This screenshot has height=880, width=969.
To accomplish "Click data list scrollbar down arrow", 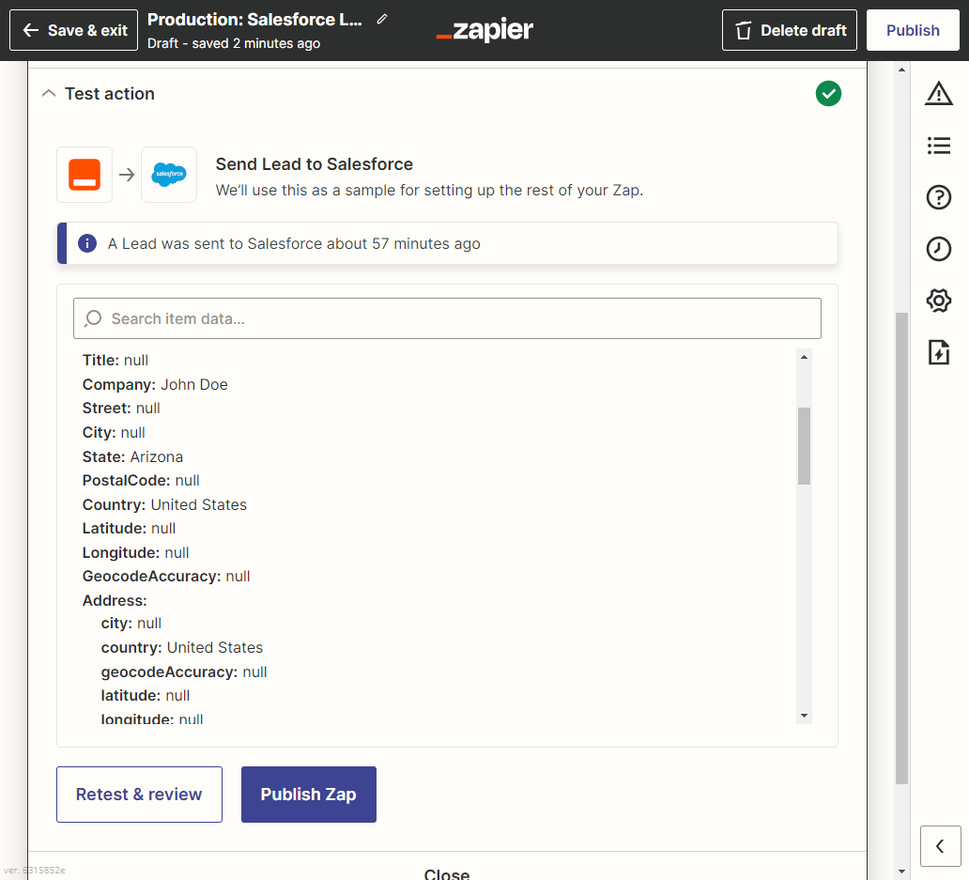I will point(804,716).
